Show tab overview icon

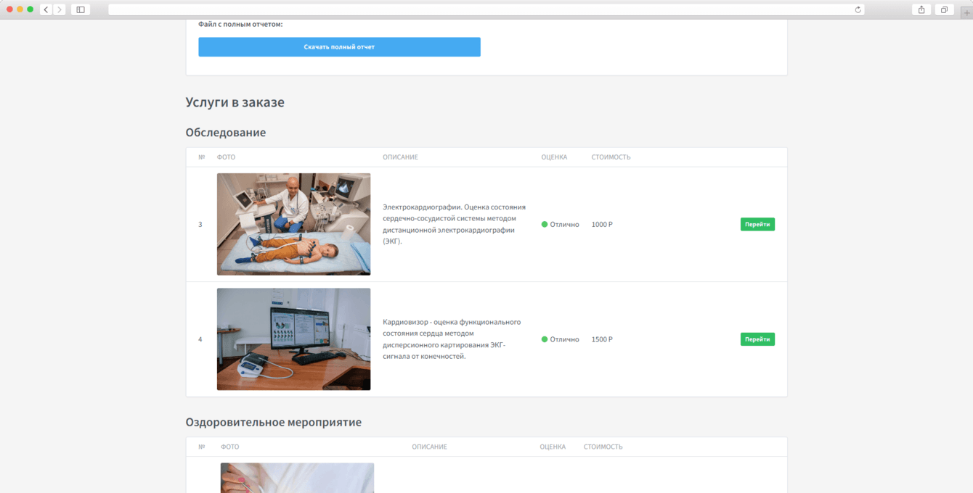click(x=944, y=9)
